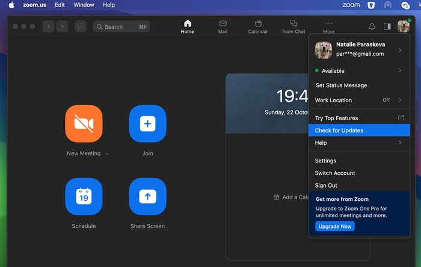This screenshot has height=267, width=421.
Task: Go forward with the right arrow button
Action: pos(62,26)
